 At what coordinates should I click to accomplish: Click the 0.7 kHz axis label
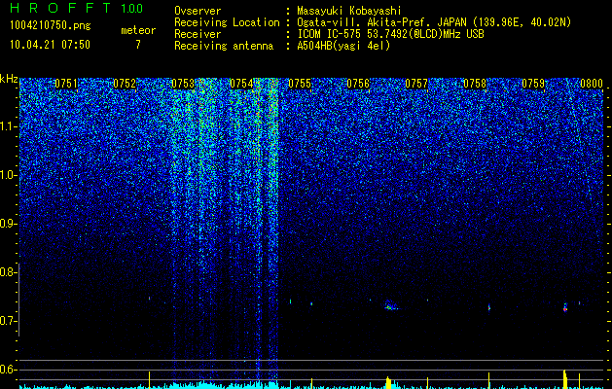pos(9,321)
